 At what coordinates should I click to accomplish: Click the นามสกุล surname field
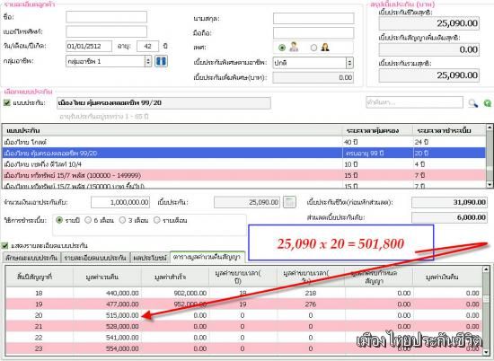(x=313, y=18)
